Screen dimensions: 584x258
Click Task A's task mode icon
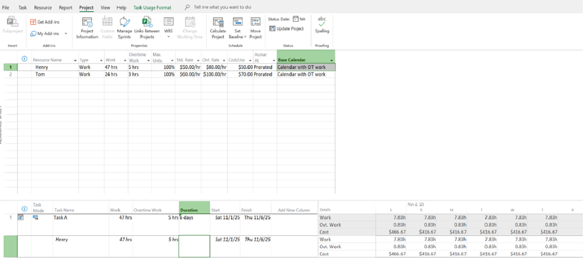[36, 218]
